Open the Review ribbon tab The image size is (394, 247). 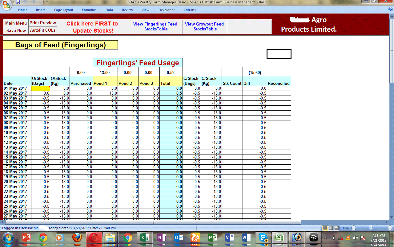tap(127, 10)
